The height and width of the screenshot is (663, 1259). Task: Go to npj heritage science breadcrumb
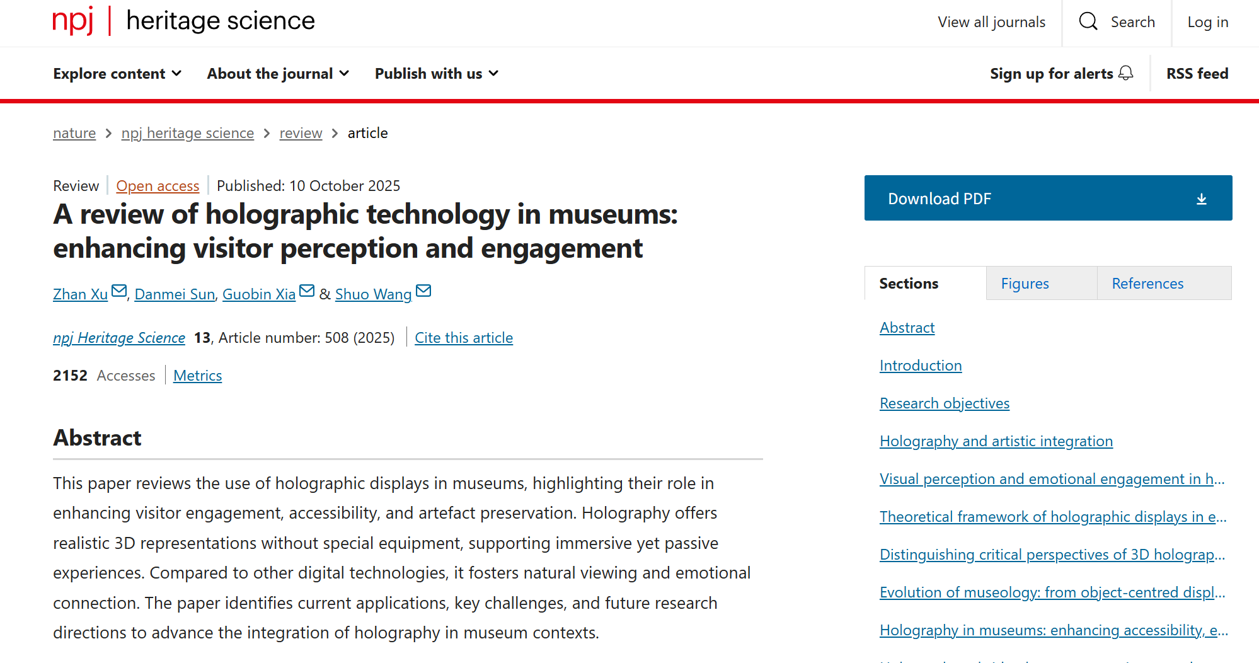tap(187, 133)
